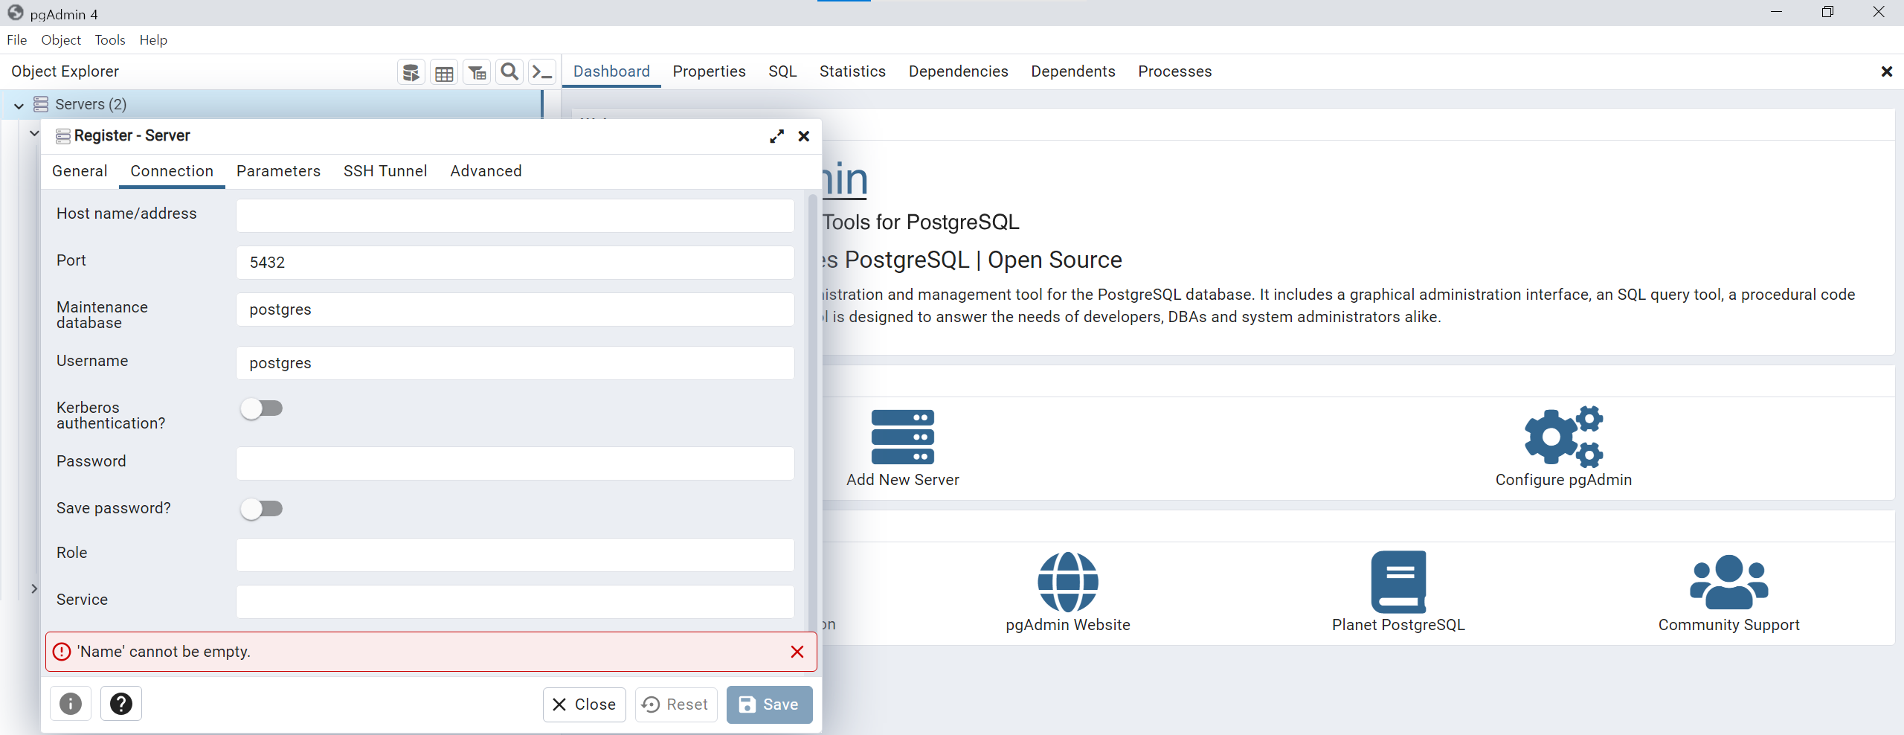Toggle Kerberos authentication switch

[x=262, y=408]
